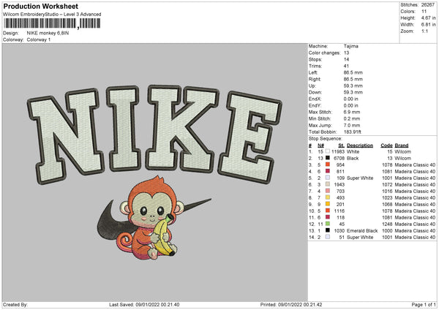Click the barcode under the worksheet title
Image resolution: width=439 pixels, height=310 pixels.
click(50, 24)
